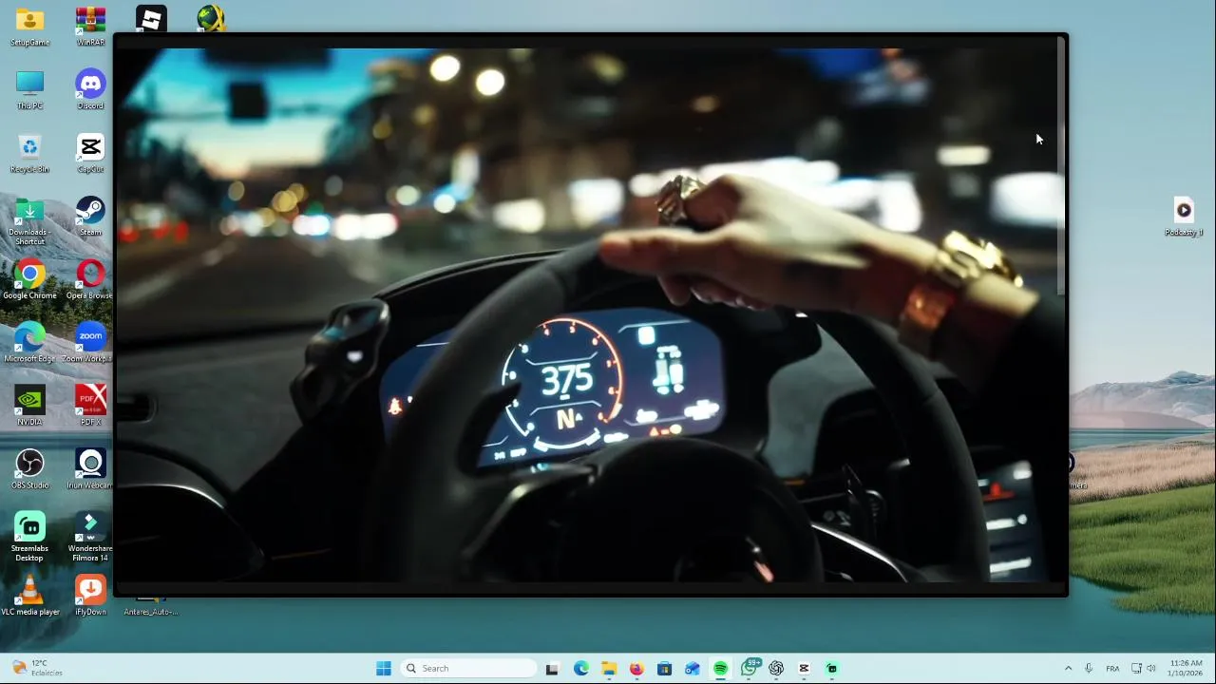Switch to Spotify on the taskbar

(x=720, y=669)
